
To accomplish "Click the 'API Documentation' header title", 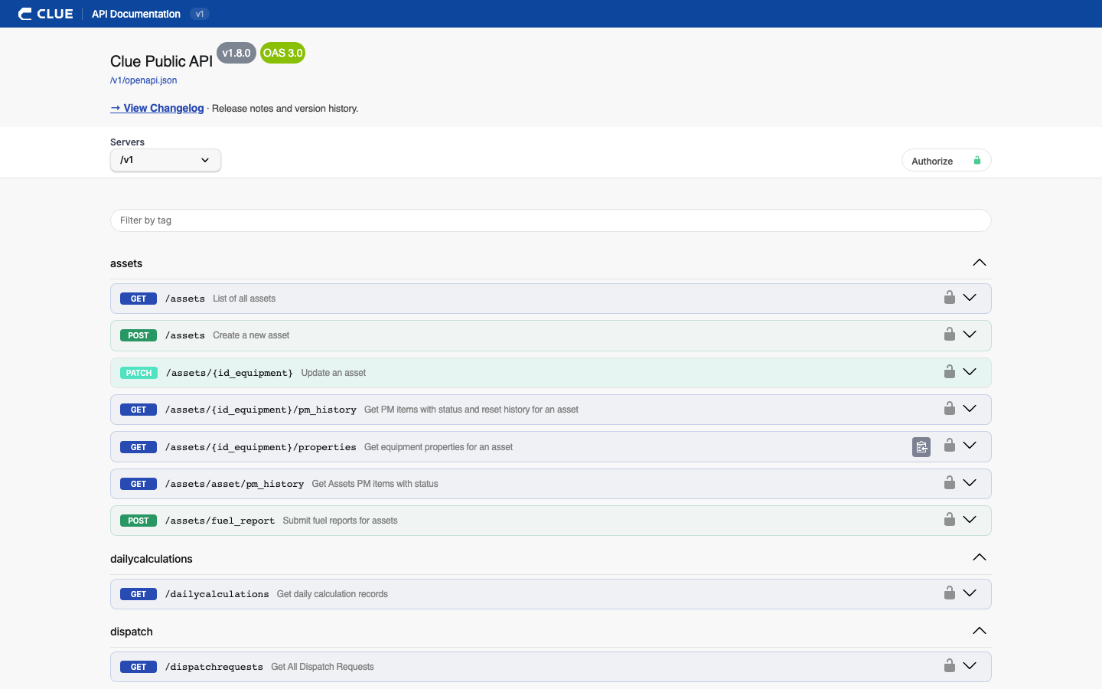I will click(x=136, y=14).
